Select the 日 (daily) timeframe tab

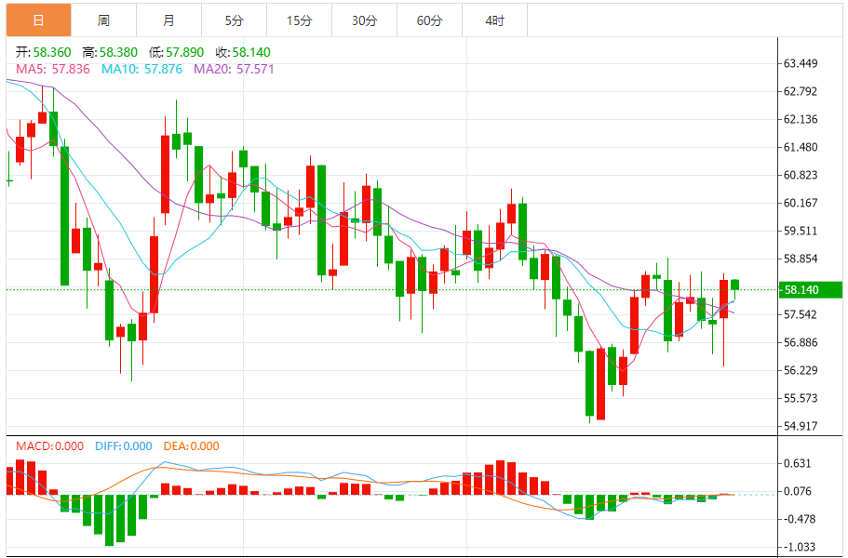point(38,20)
